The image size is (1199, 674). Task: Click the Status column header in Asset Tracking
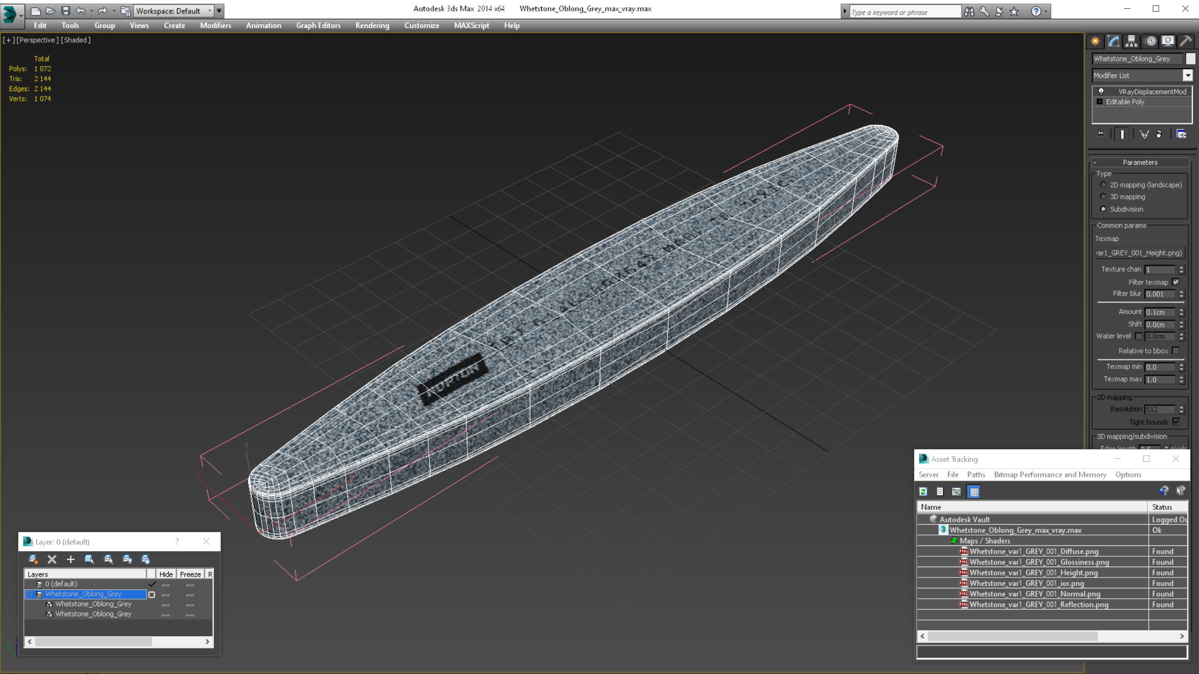(1168, 507)
